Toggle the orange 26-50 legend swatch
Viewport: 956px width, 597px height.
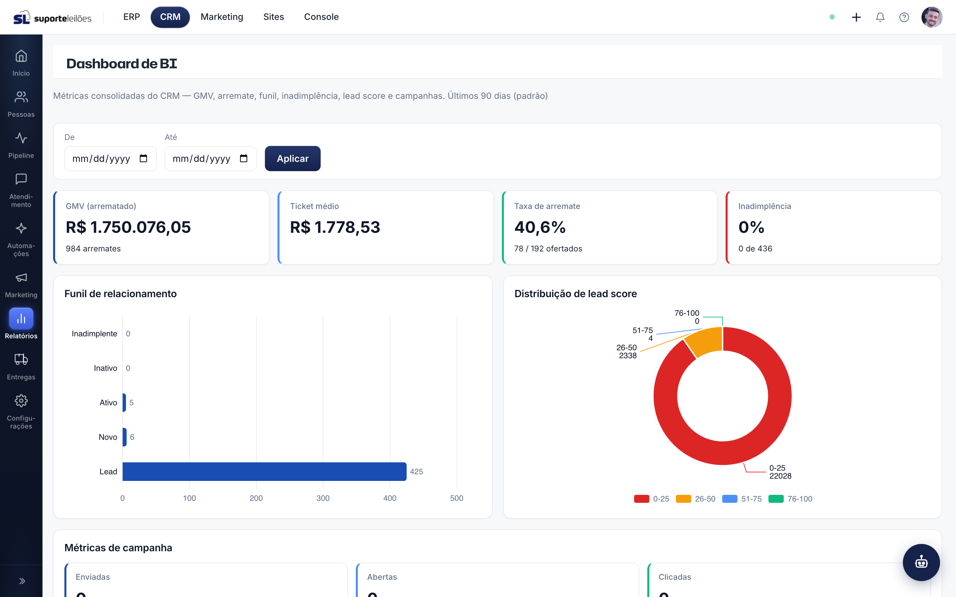[x=683, y=499]
